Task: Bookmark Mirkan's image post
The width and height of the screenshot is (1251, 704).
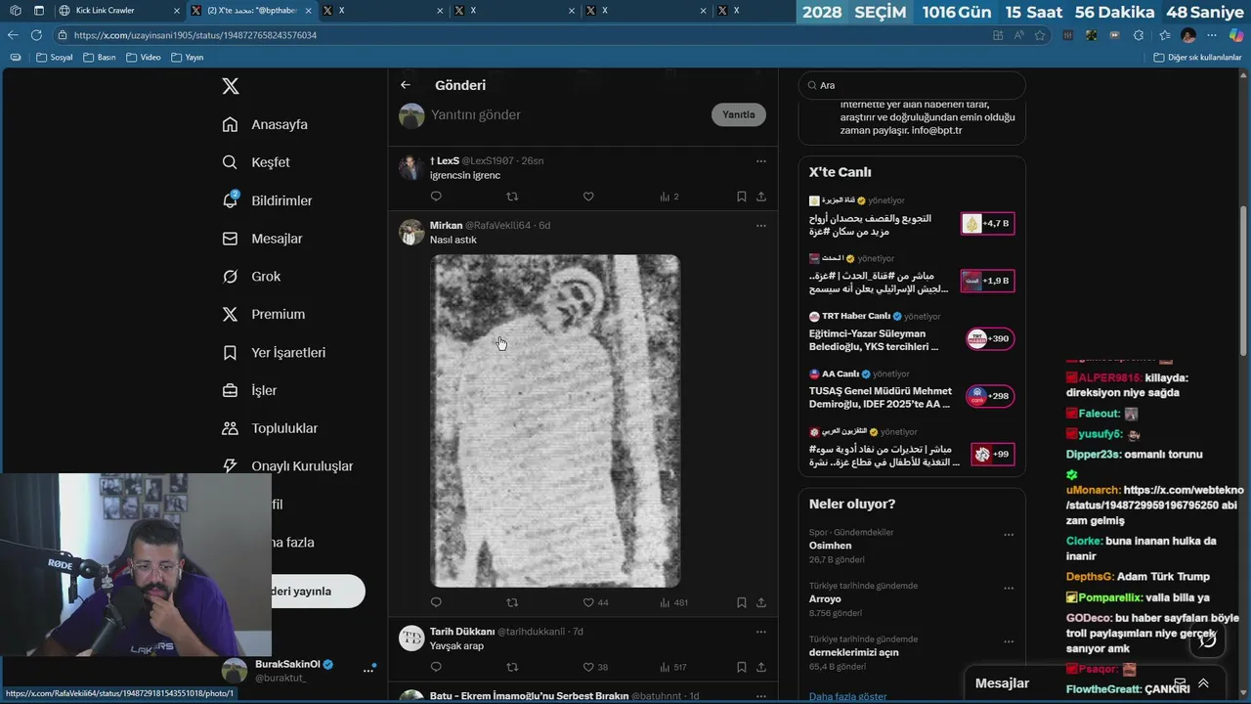Action: pos(742,602)
